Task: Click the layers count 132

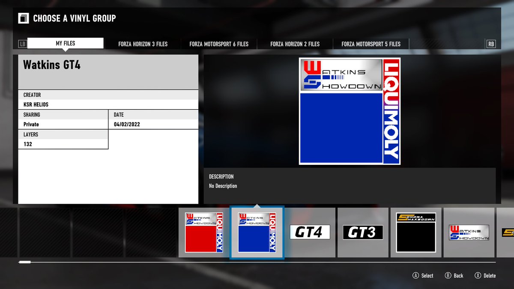Action: pos(28,144)
